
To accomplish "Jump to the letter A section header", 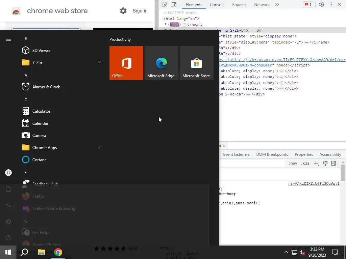I will pyautogui.click(x=26, y=76).
